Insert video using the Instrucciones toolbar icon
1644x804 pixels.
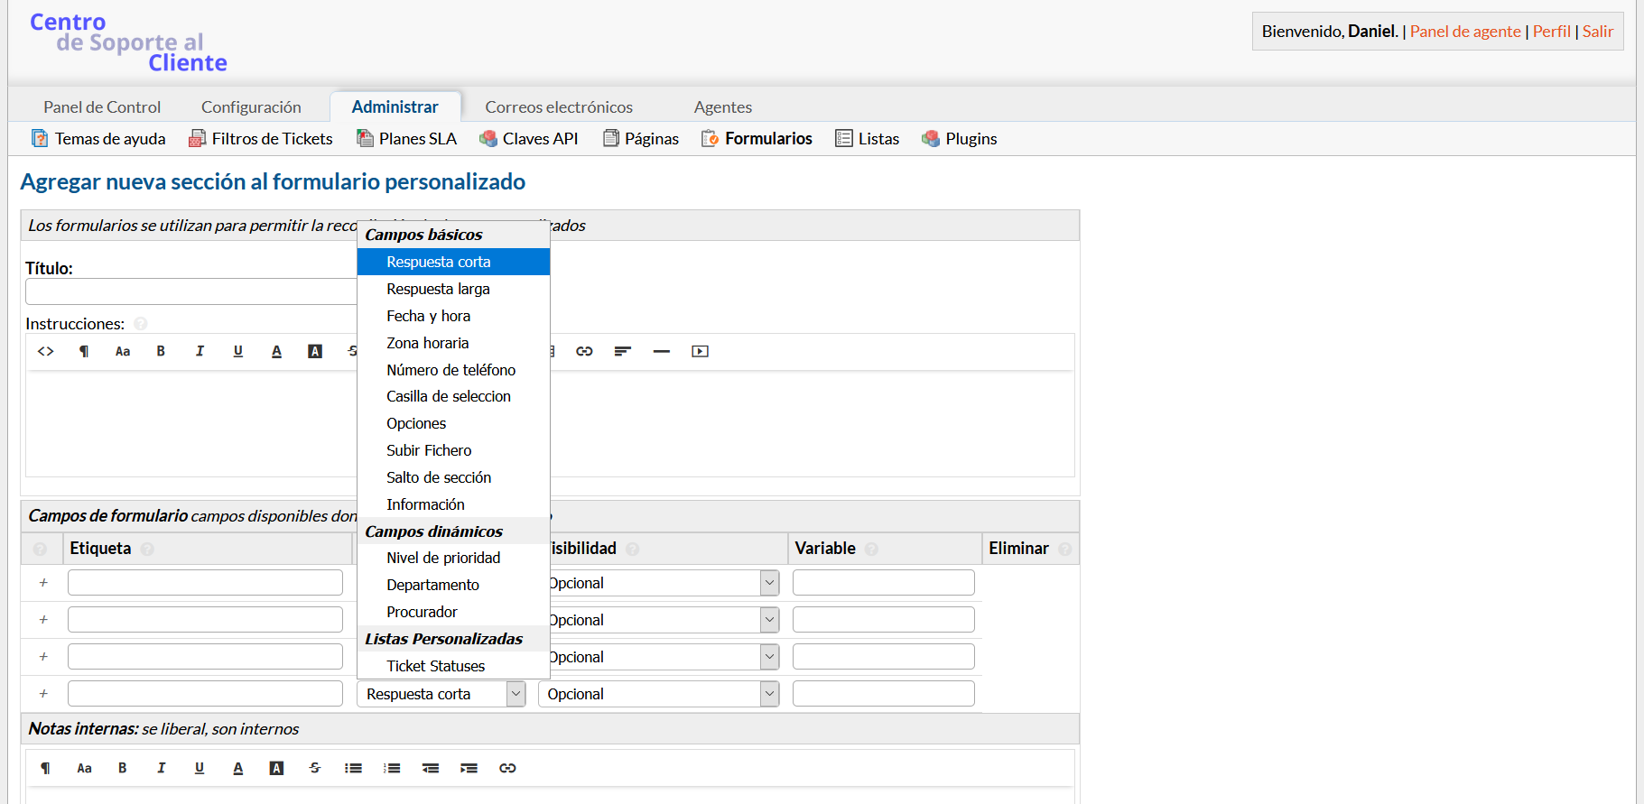pyautogui.click(x=700, y=351)
